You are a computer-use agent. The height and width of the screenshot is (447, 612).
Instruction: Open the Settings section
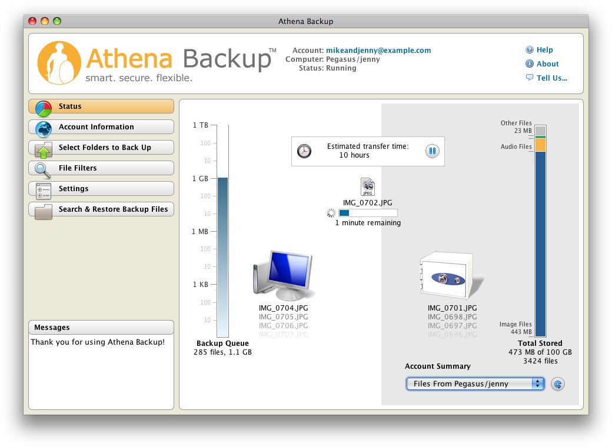coord(101,189)
